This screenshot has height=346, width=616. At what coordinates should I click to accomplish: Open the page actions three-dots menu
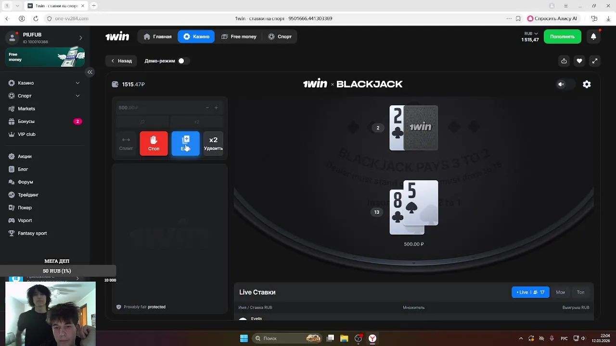click(509, 18)
